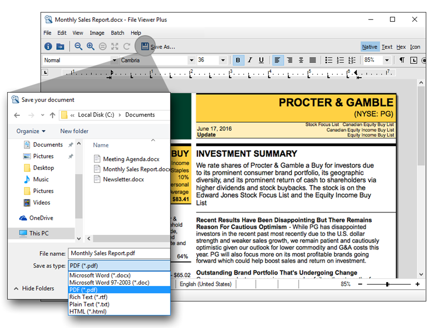This screenshot has width=438, height=328.
Task: Click the fit to window icon
Action: tap(115, 47)
